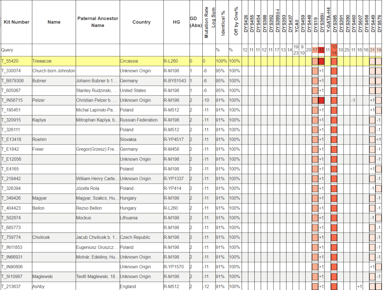Click the red DYS385 query cell showing 10 14
The height and width of the screenshot is (290, 383).
tap(334, 50)
